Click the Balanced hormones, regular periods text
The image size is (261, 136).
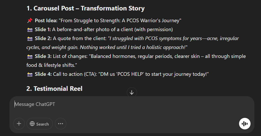coord(136,60)
